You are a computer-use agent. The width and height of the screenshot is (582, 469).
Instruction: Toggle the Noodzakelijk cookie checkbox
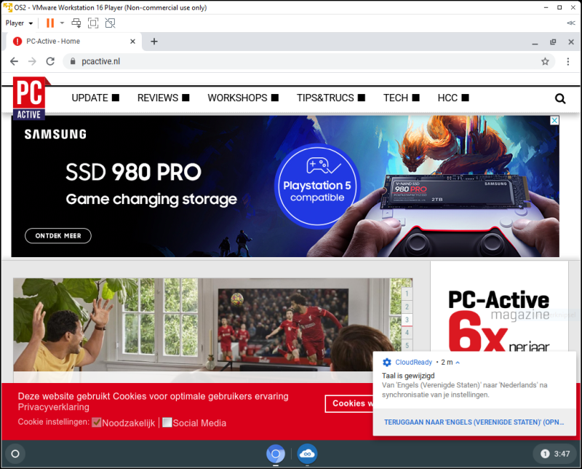point(97,422)
